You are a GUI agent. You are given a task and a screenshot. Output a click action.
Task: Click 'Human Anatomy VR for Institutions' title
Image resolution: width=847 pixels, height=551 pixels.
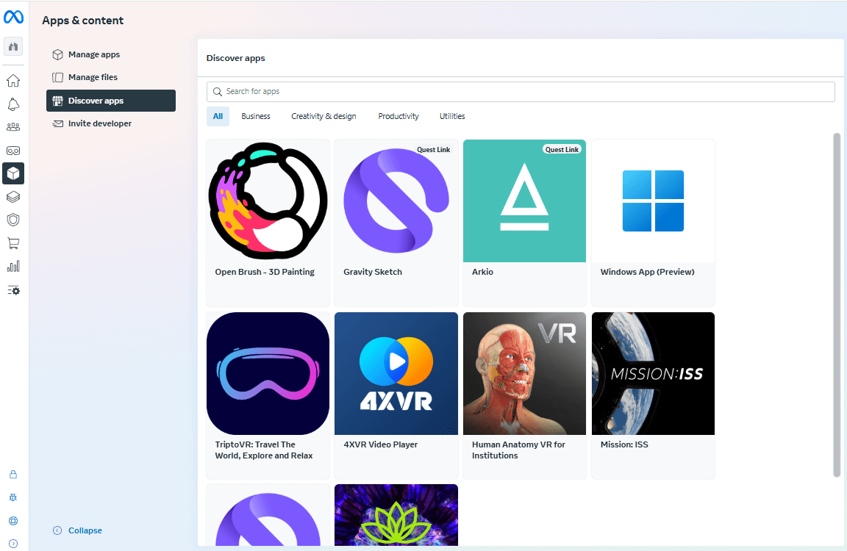click(518, 450)
